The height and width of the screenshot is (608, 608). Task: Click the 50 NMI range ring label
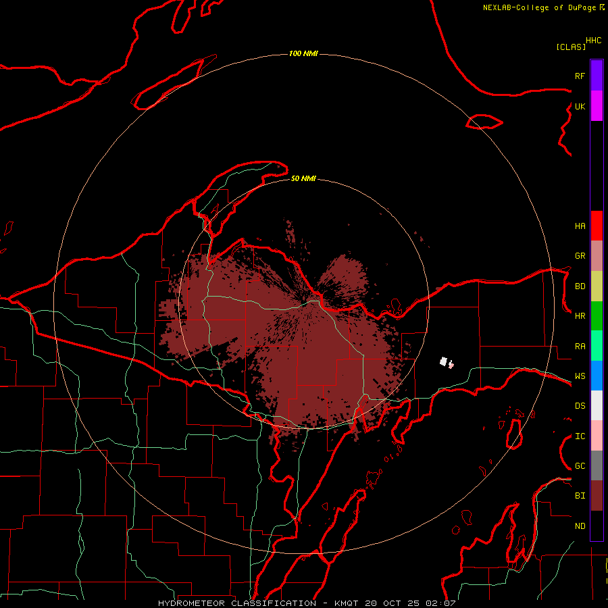coord(303,178)
